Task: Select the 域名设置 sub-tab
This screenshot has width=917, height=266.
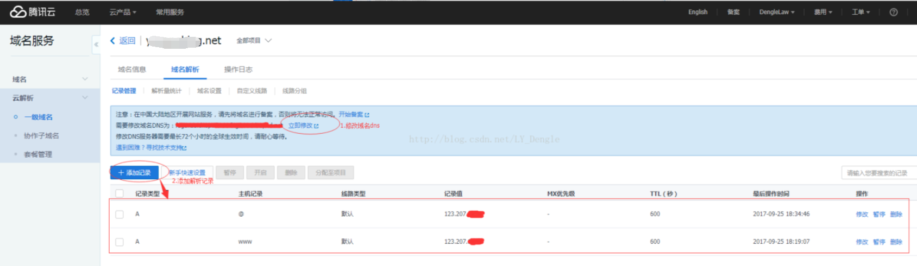Action: (209, 91)
